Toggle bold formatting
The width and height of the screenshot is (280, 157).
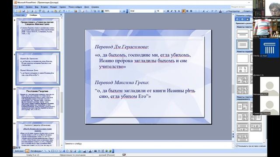coord(168,11)
